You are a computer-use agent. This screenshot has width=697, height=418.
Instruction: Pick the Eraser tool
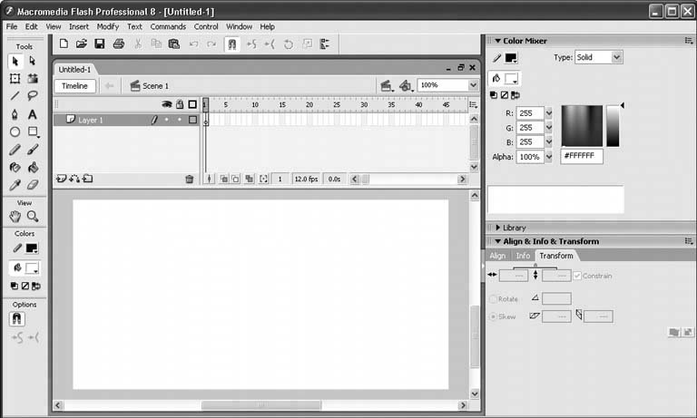click(33, 185)
